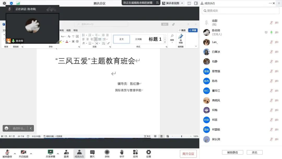Click the Word numbered list icon

90,35
